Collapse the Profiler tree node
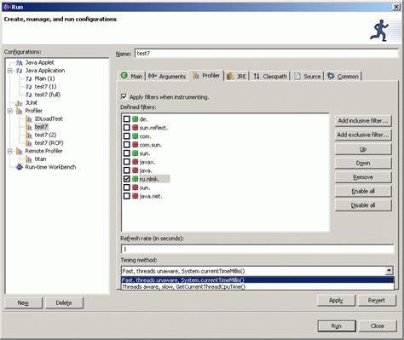This screenshot has height=340, width=404. pos(10,111)
